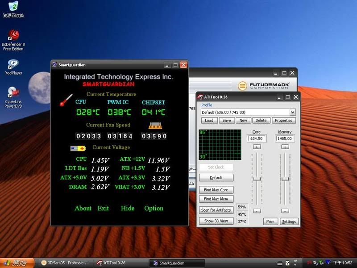Launch RealPlayer from the desktop
The width and height of the screenshot is (357, 268).
click(13, 64)
